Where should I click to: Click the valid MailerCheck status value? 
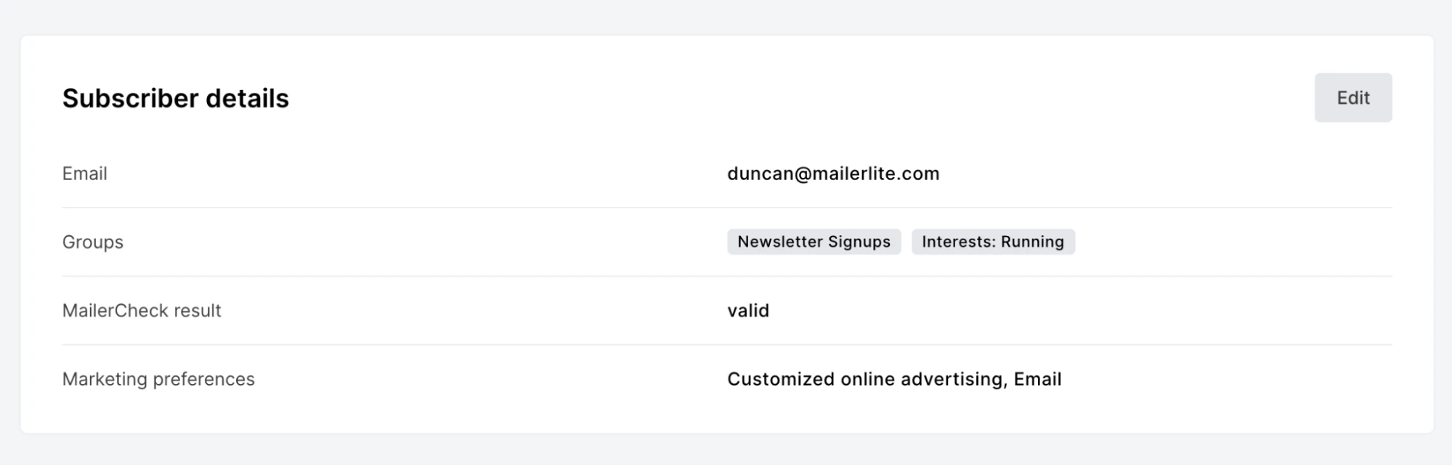(x=747, y=311)
